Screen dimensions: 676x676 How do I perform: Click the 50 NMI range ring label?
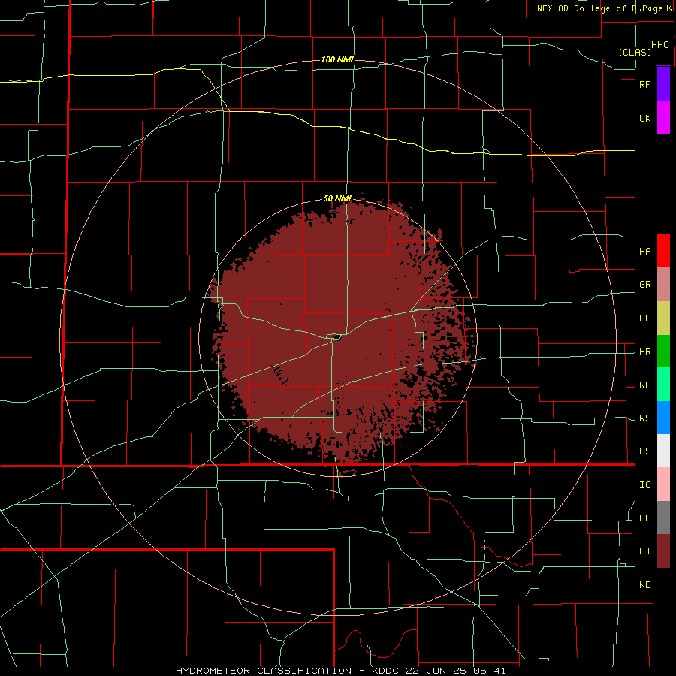(x=337, y=198)
